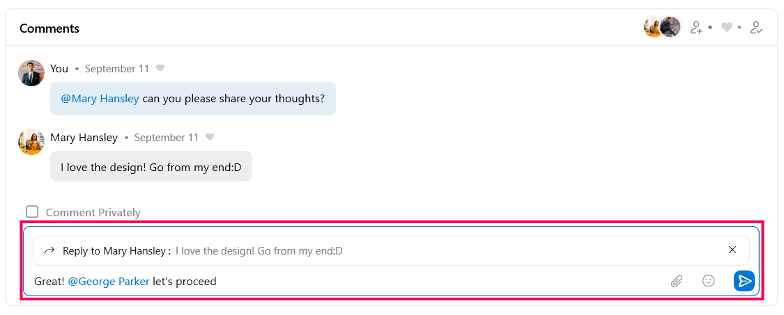Click the "I love the design!" comment bubble

(151, 167)
